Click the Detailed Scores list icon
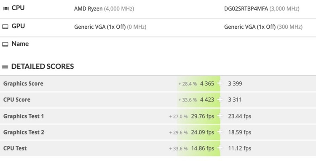 click(x=5, y=67)
